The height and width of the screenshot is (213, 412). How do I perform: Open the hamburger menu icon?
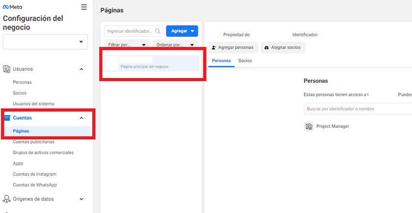tap(84, 7)
